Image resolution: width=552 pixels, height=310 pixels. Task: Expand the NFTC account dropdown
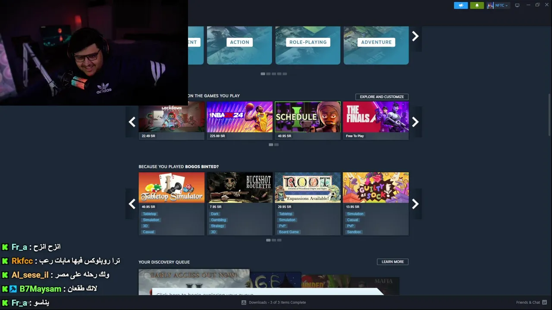[502, 5]
